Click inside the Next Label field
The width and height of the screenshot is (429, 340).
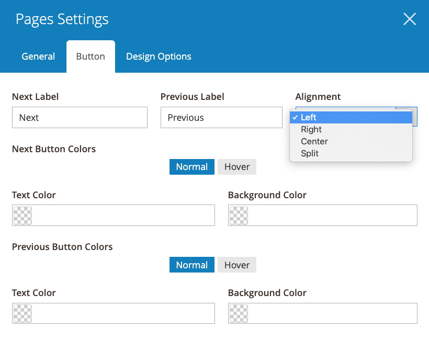(x=80, y=117)
